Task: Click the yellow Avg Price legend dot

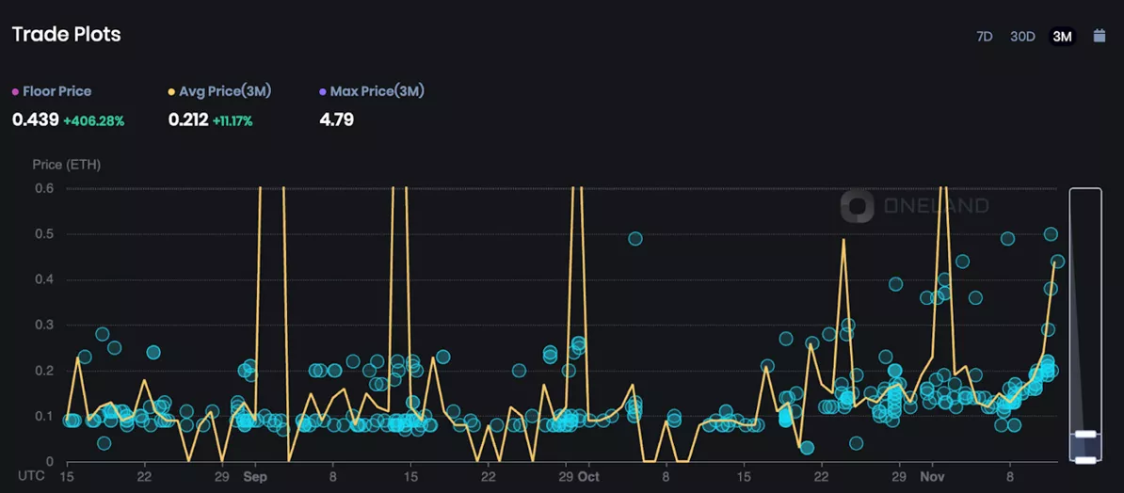Action: coord(171,92)
